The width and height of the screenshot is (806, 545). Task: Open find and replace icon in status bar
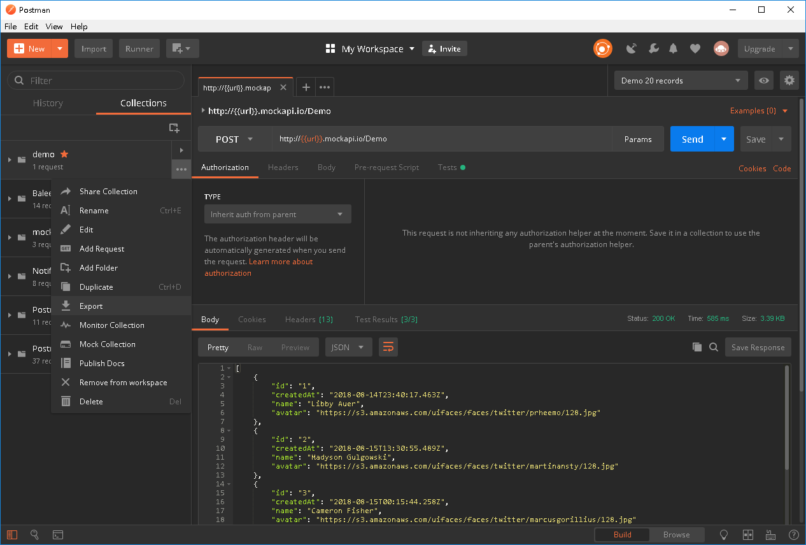35,535
